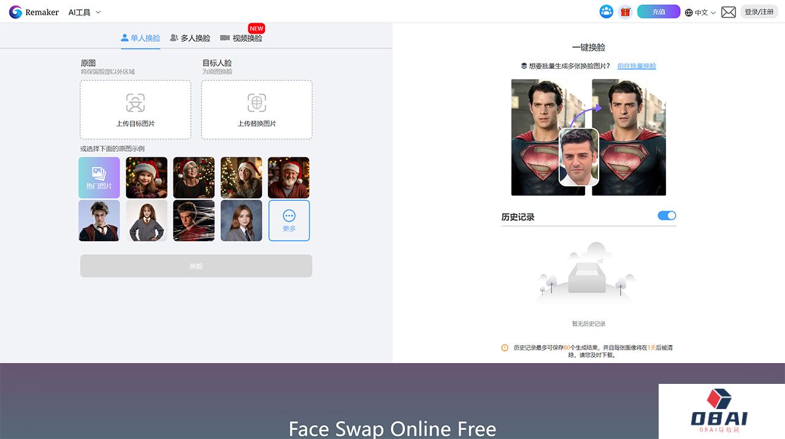Click the 上传目标图片 upload box

coord(136,110)
